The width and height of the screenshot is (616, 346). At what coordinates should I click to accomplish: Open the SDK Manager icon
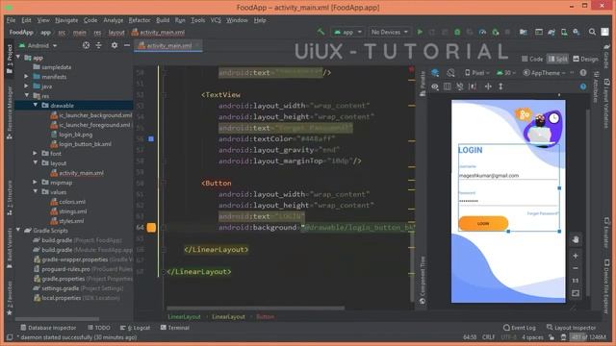coord(577,32)
